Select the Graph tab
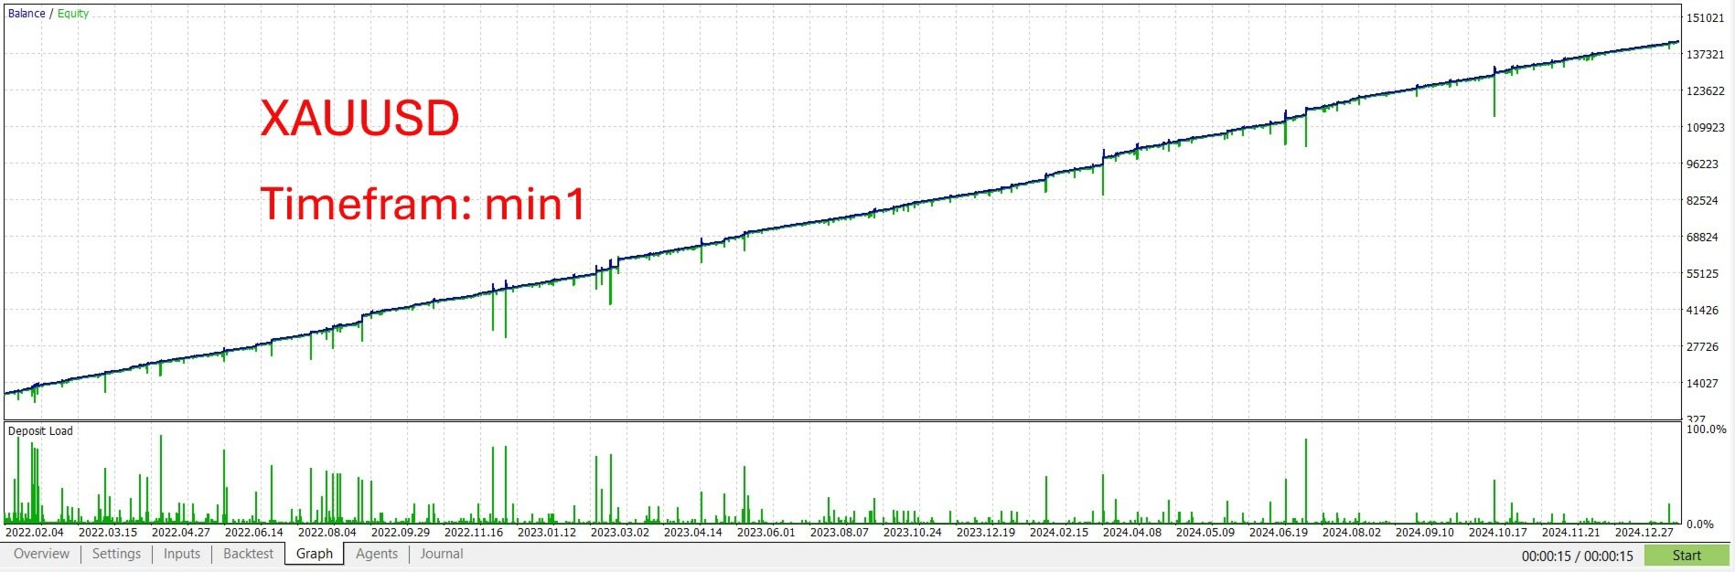The width and height of the screenshot is (1735, 572). (x=315, y=554)
